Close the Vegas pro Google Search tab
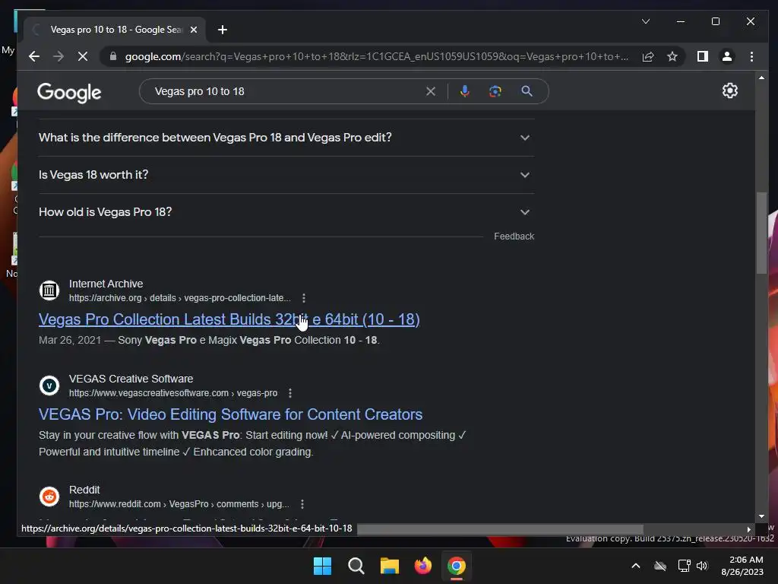The width and height of the screenshot is (778, 584). click(x=194, y=30)
